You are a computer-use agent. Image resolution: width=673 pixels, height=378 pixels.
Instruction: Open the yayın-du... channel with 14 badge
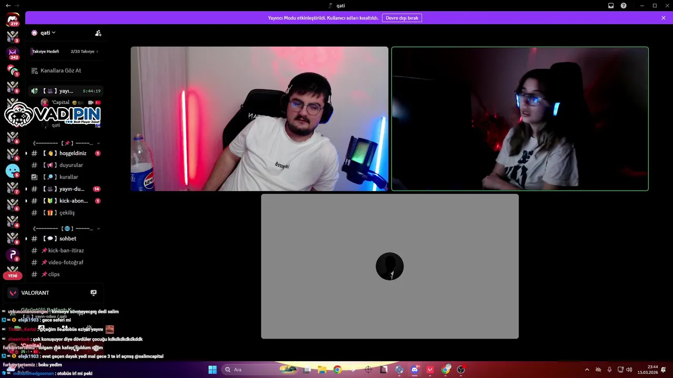tap(66, 189)
